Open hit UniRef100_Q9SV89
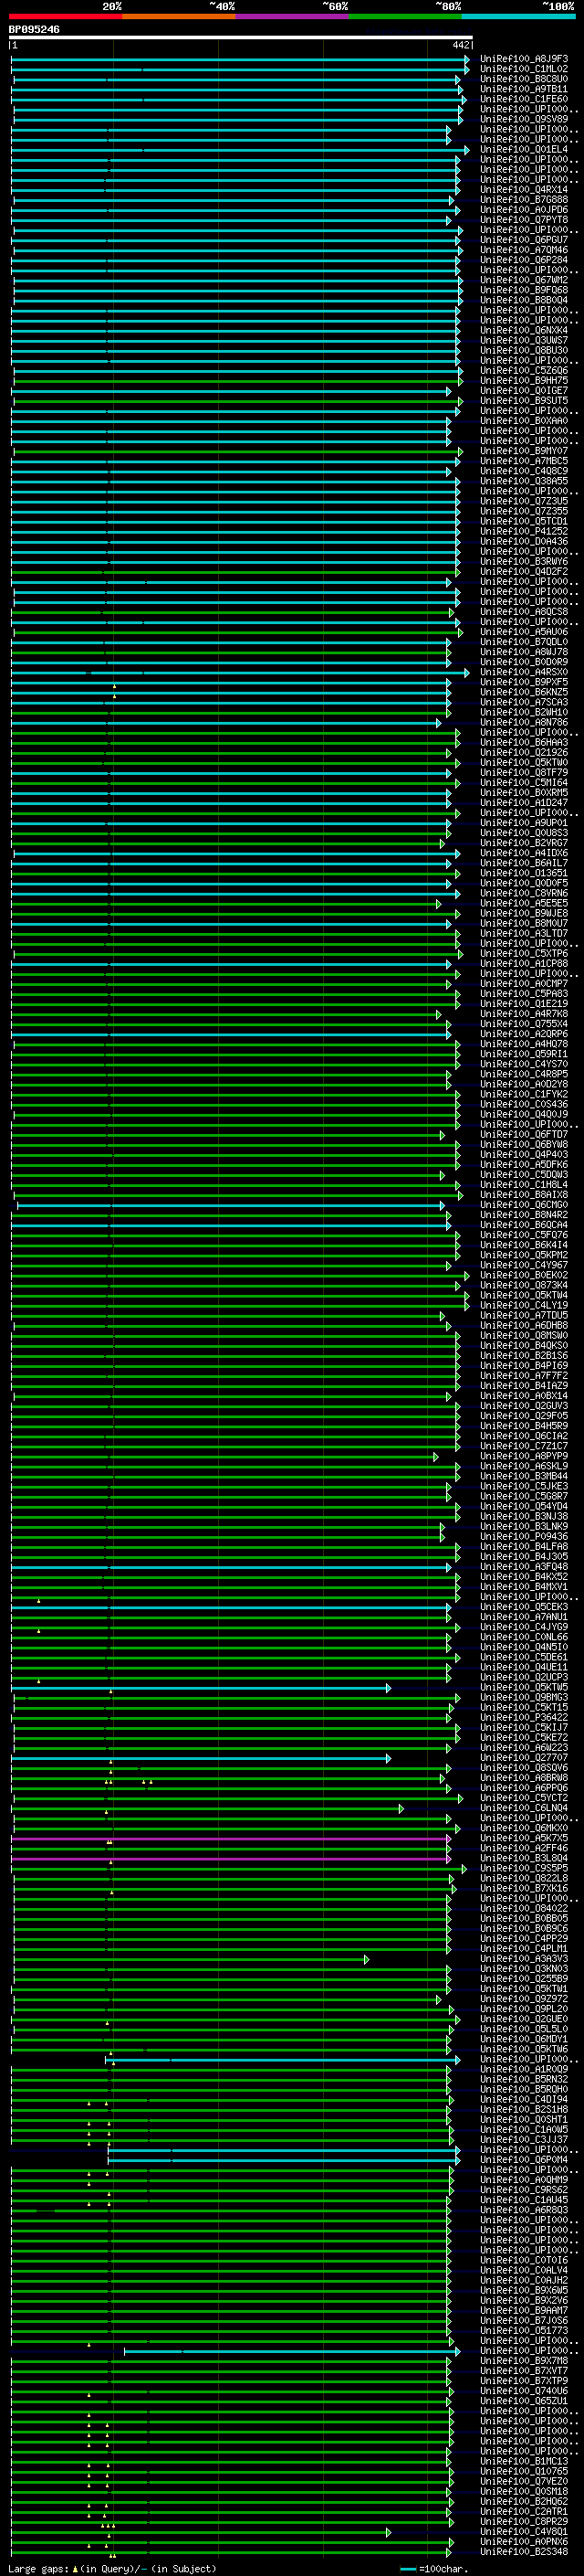This screenshot has height=2576, width=584. pos(524,119)
